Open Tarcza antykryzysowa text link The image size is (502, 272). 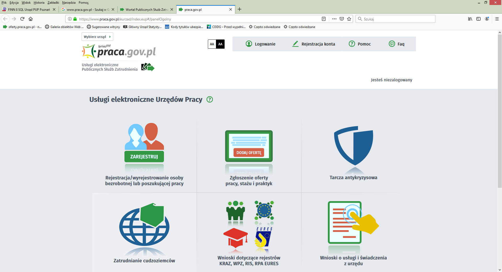click(x=353, y=177)
